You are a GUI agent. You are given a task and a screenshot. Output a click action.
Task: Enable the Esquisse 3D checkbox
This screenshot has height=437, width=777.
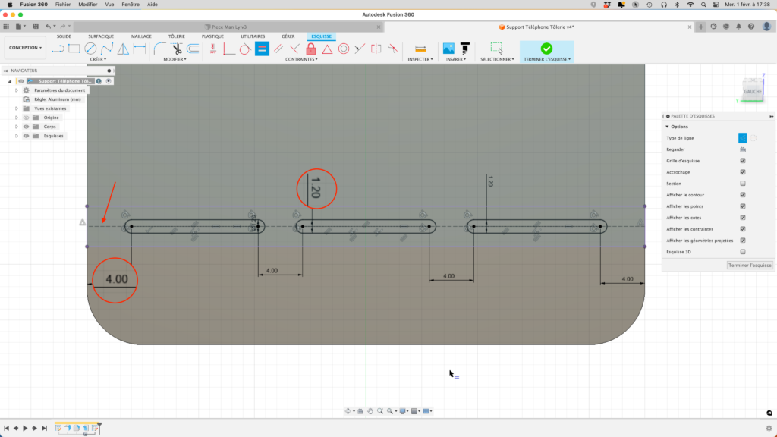743,252
